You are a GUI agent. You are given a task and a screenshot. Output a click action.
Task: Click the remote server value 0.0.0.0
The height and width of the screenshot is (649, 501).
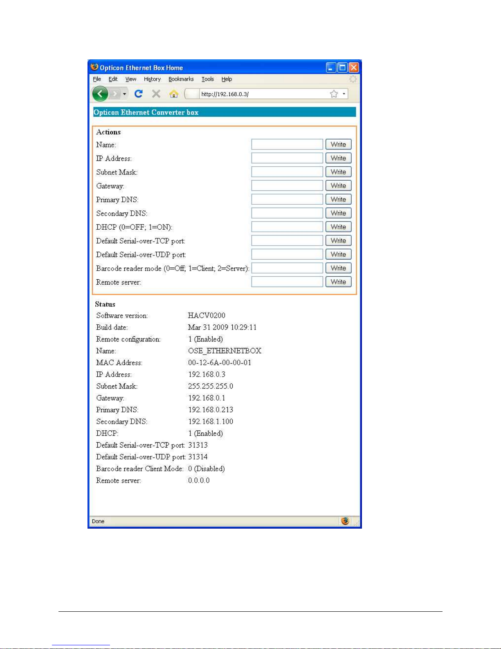(199, 480)
